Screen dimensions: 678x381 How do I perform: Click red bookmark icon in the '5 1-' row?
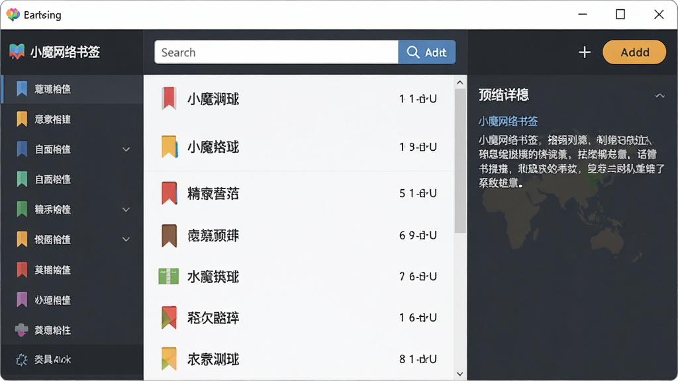click(169, 192)
